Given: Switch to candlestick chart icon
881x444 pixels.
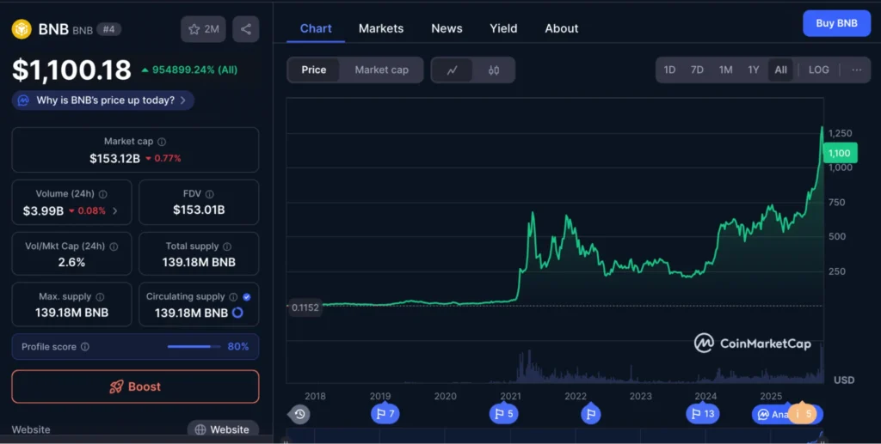Looking at the screenshot, I should (x=493, y=70).
